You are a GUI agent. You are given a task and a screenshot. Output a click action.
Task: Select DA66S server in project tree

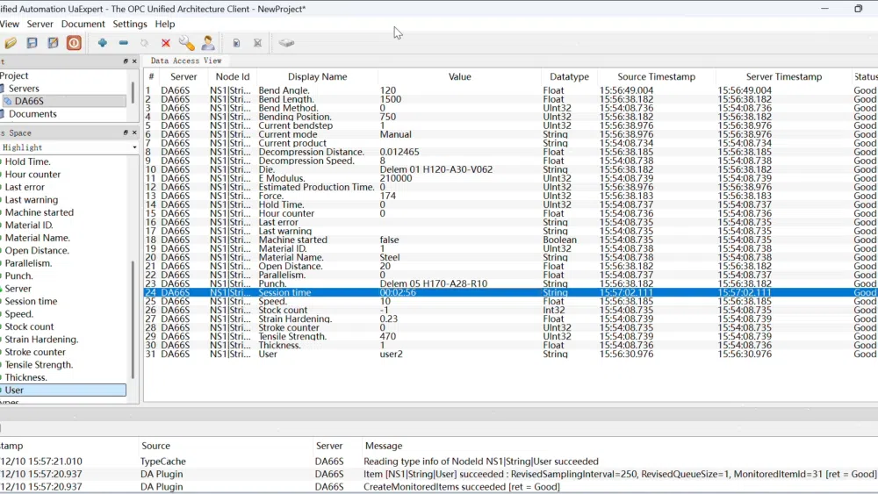[29, 101]
